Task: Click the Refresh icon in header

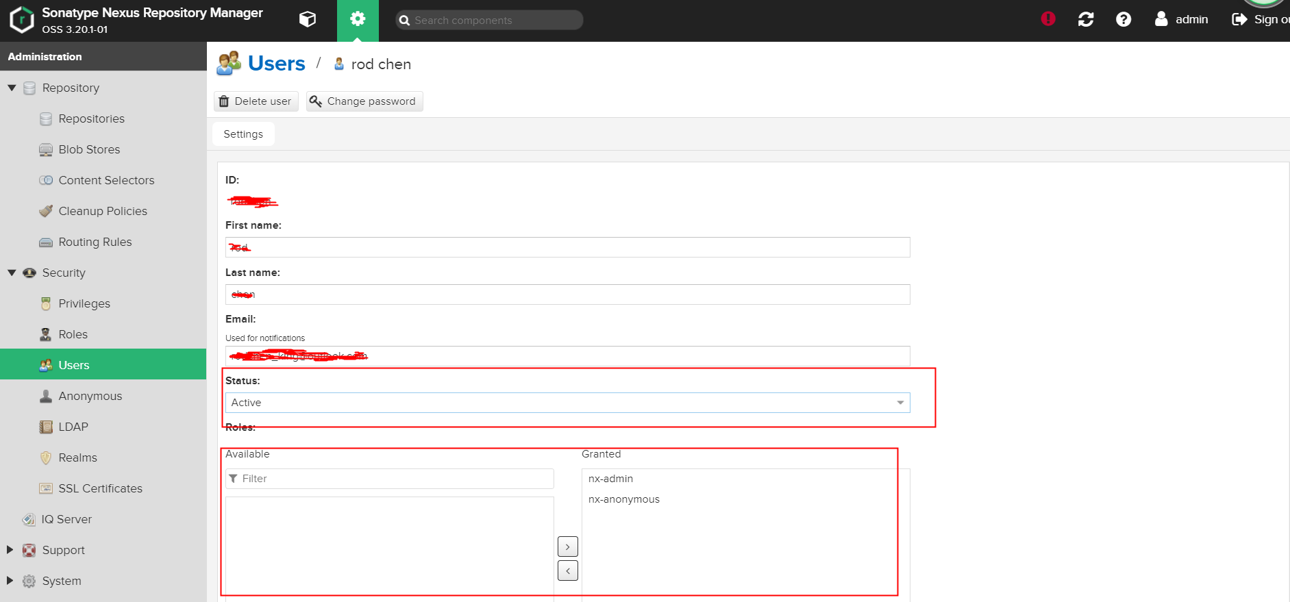Action: (1086, 19)
